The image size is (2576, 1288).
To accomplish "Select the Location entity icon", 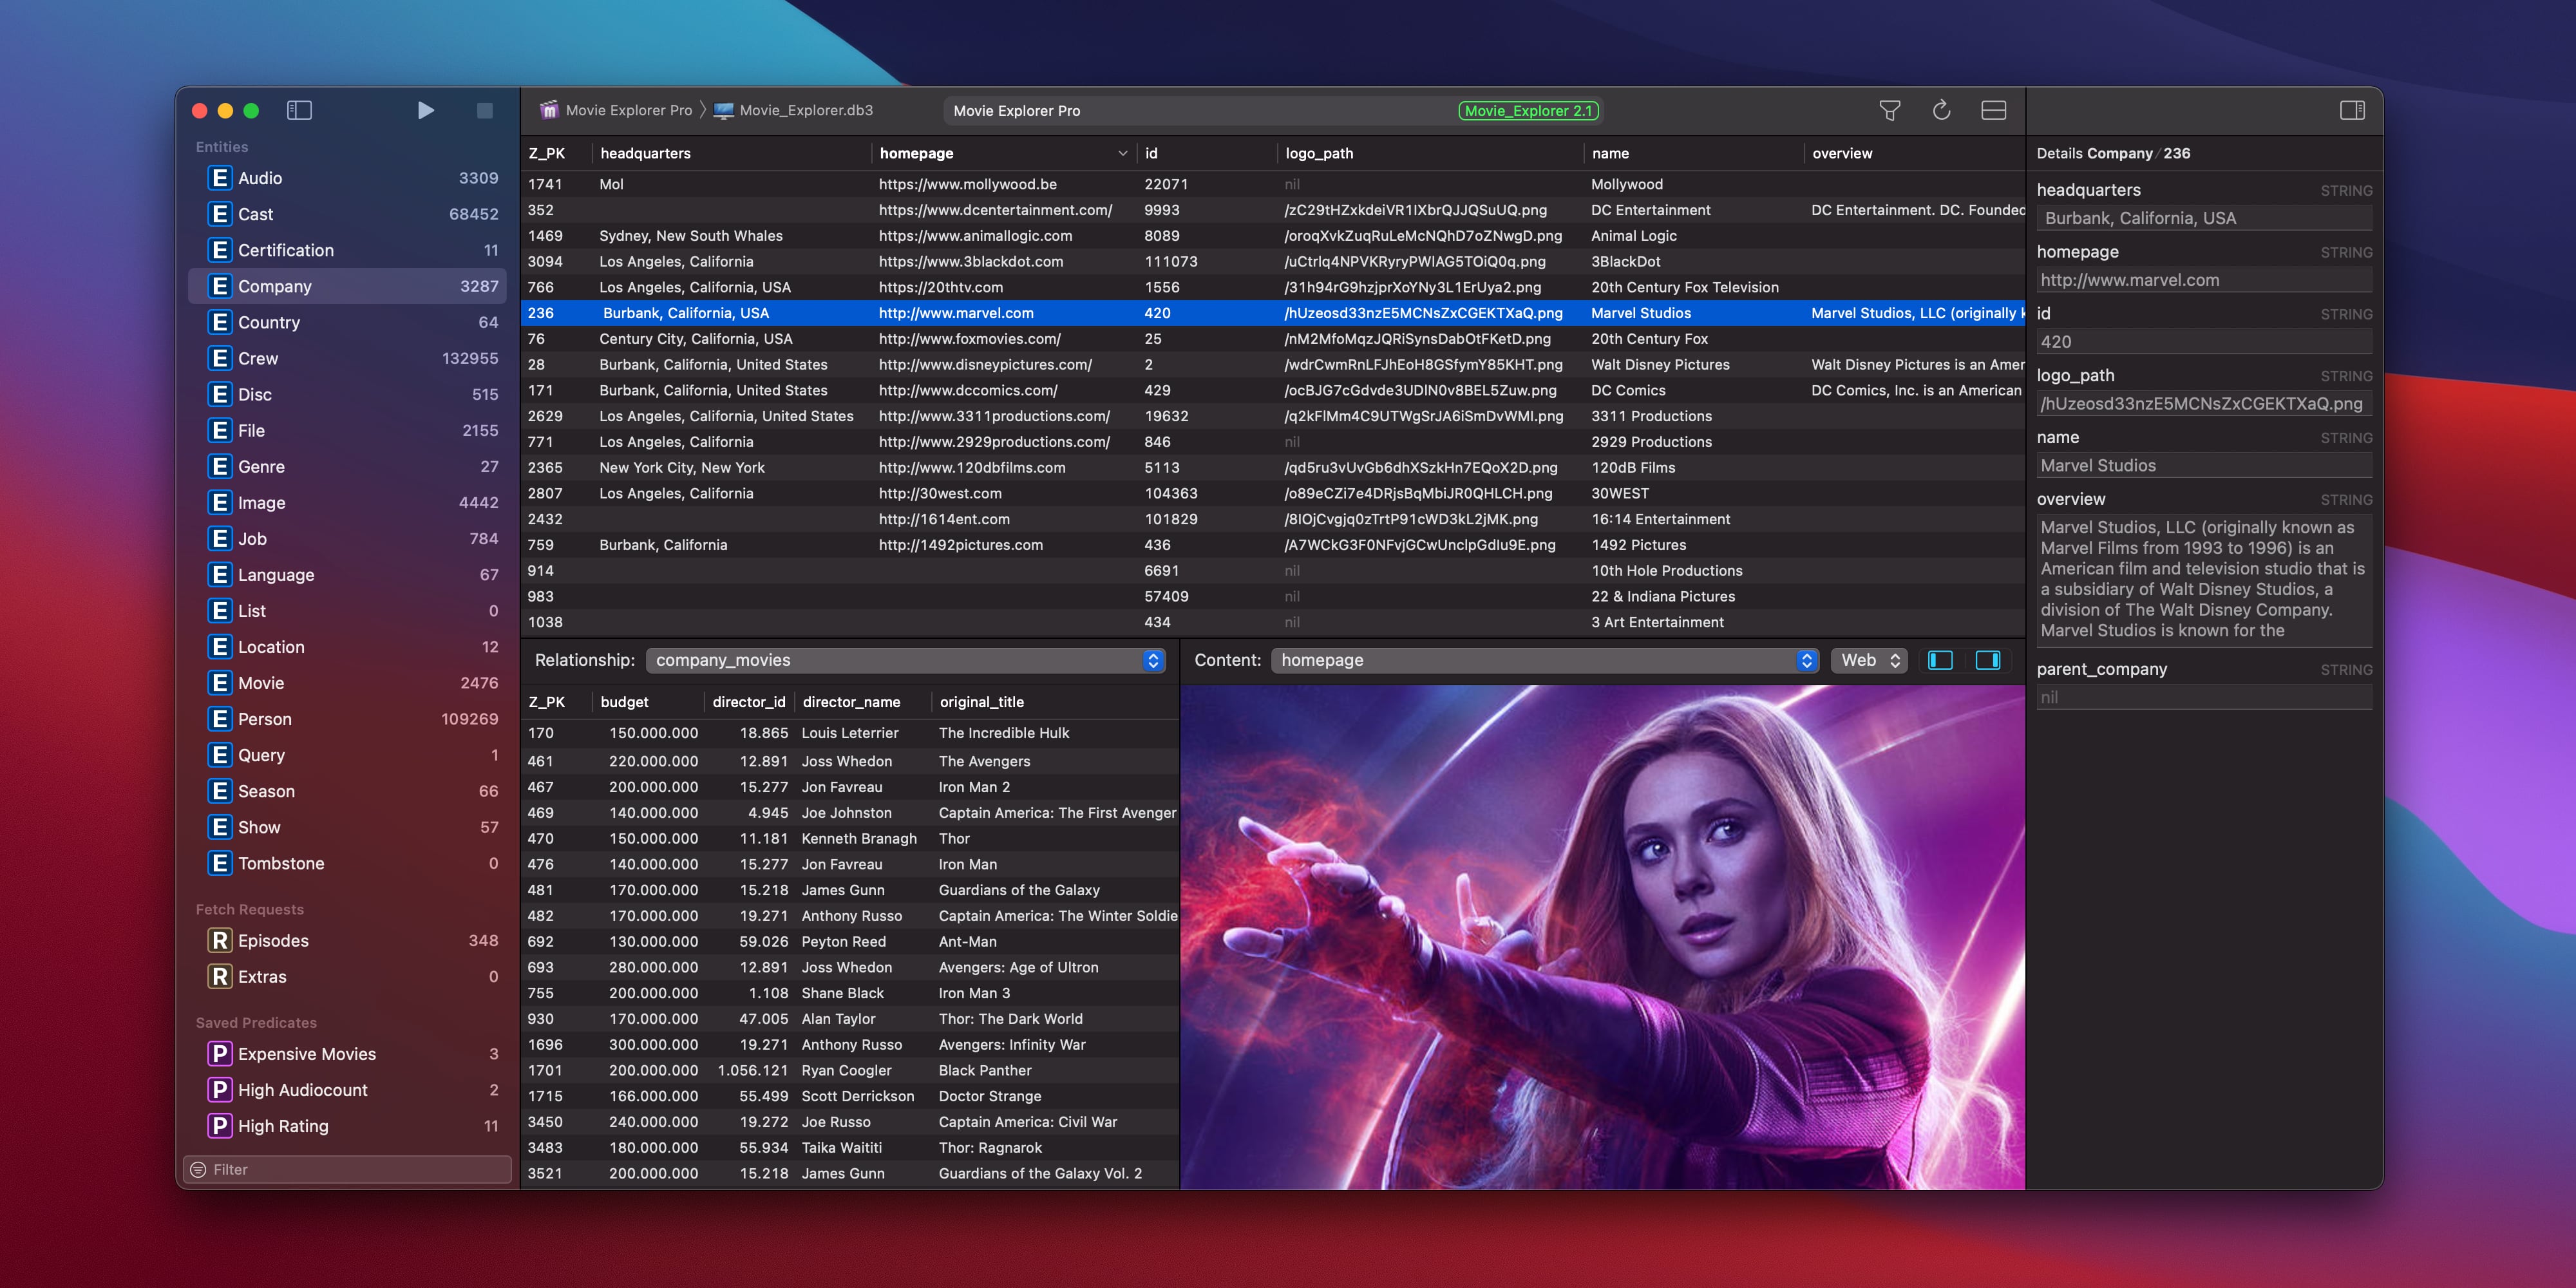I will click(x=220, y=647).
